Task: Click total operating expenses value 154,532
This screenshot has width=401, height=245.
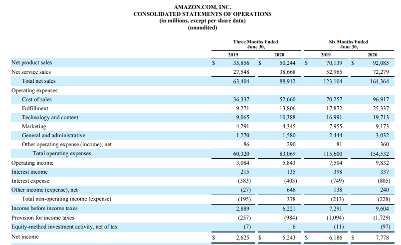Action: [379, 154]
